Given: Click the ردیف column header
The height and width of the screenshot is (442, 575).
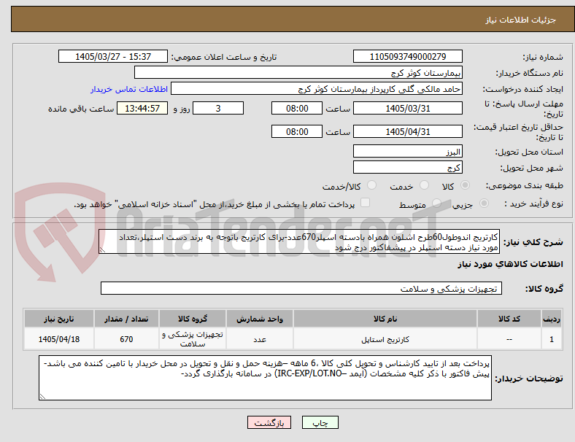Looking at the screenshot, I should pyautogui.click(x=551, y=319).
